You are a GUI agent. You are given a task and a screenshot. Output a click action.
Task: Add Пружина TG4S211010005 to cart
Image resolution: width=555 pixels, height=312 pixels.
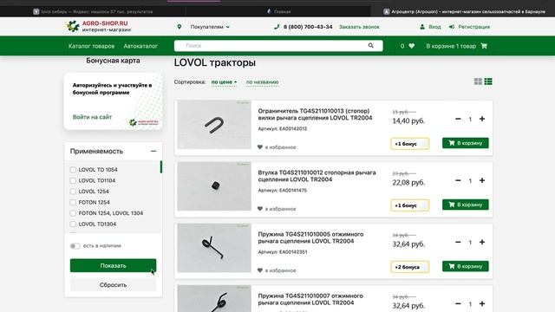click(465, 266)
